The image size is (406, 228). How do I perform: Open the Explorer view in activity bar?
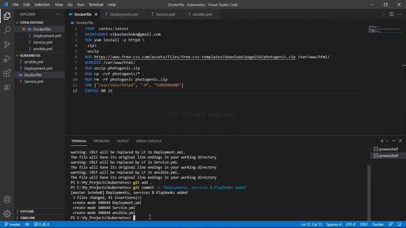[x=7, y=16]
